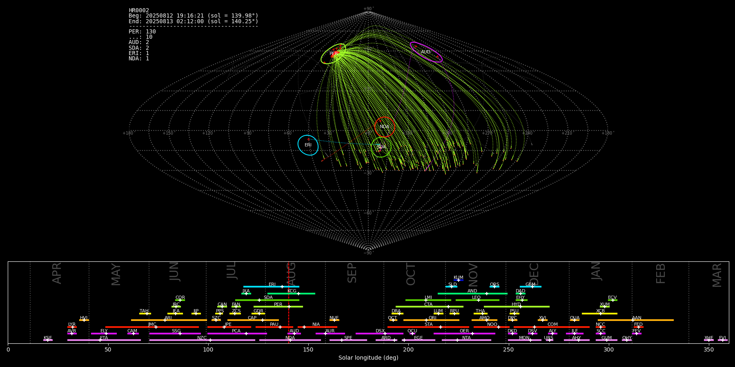Click the KCG shower bar
This screenshot has height=367, width=735.
[x=291, y=293]
